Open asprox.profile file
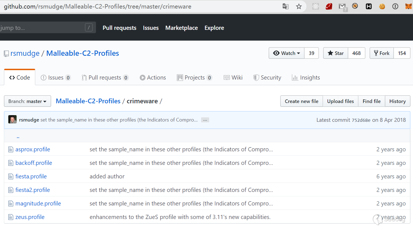Image resolution: width=413 pixels, height=227 pixels. 33,149
